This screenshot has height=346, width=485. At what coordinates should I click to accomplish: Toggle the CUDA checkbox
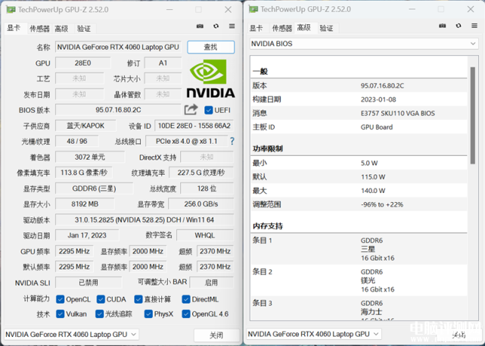coord(101,299)
